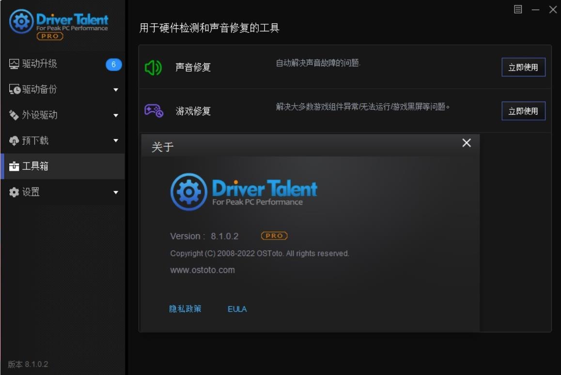The width and height of the screenshot is (561, 375).
Task: Click the 驱动升级 monitor icon
Action: tap(14, 64)
